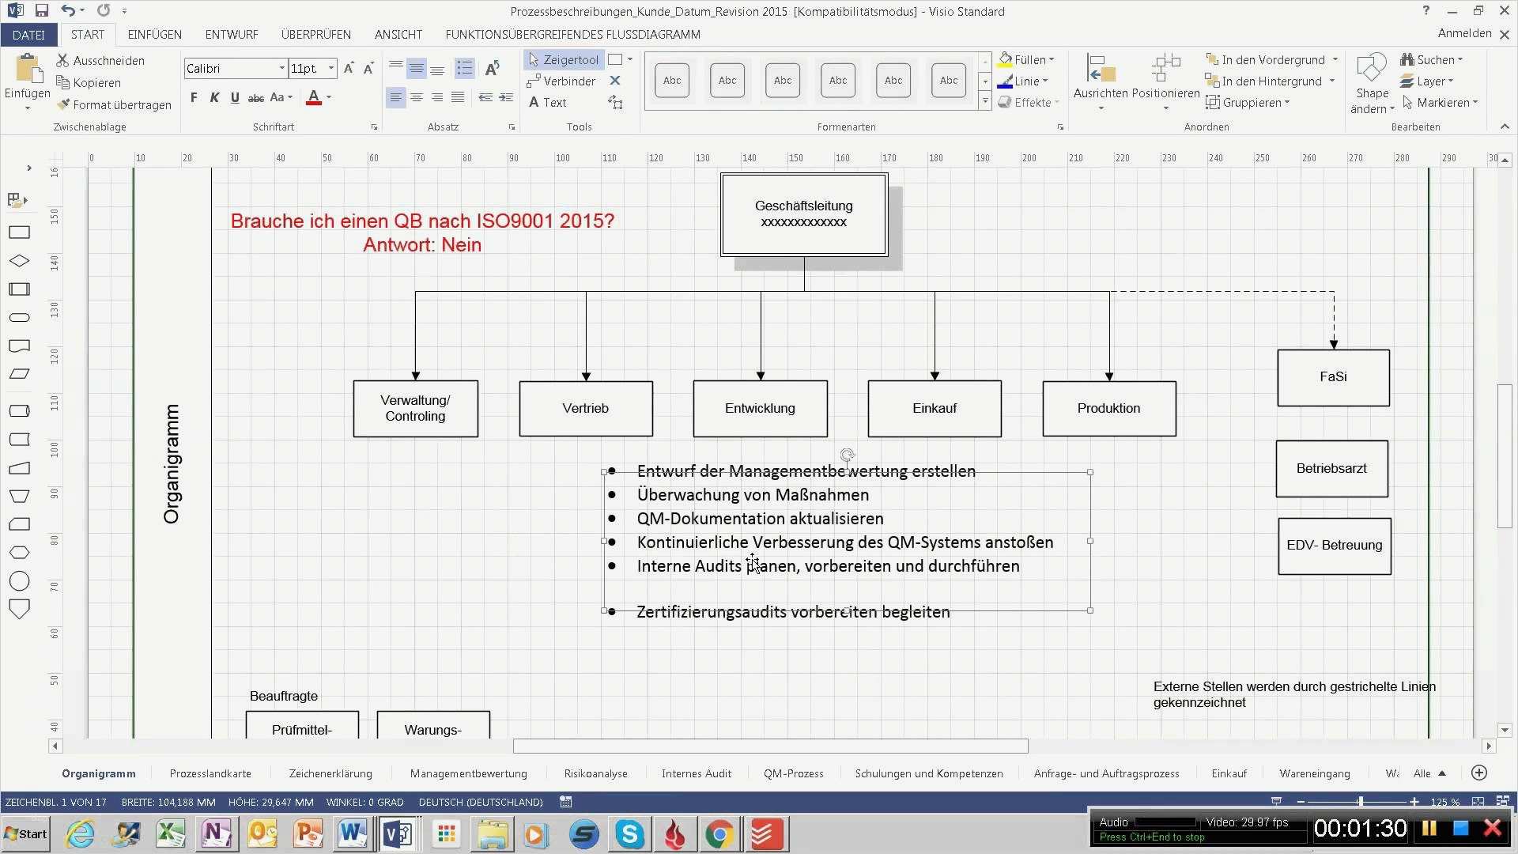Toggle bold formatting (F)
This screenshot has width=1518, height=854.
(x=194, y=98)
